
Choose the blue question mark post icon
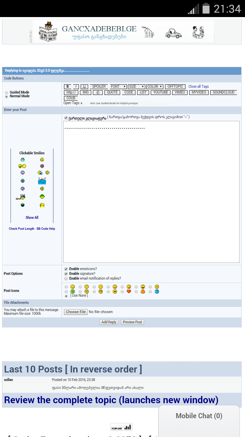pos(157,292)
